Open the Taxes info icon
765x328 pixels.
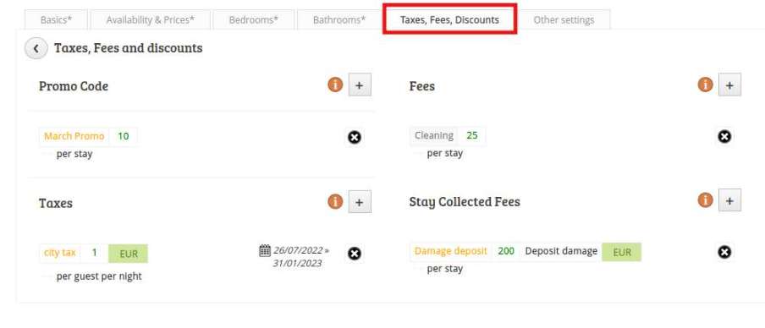(x=335, y=201)
